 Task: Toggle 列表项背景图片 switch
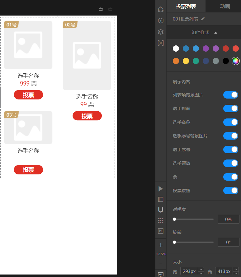(x=230, y=95)
